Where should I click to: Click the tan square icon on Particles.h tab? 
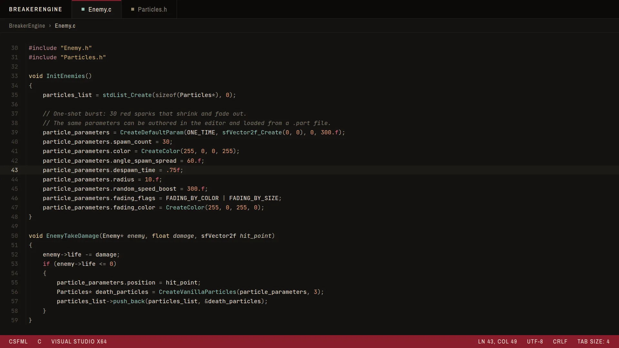133,9
